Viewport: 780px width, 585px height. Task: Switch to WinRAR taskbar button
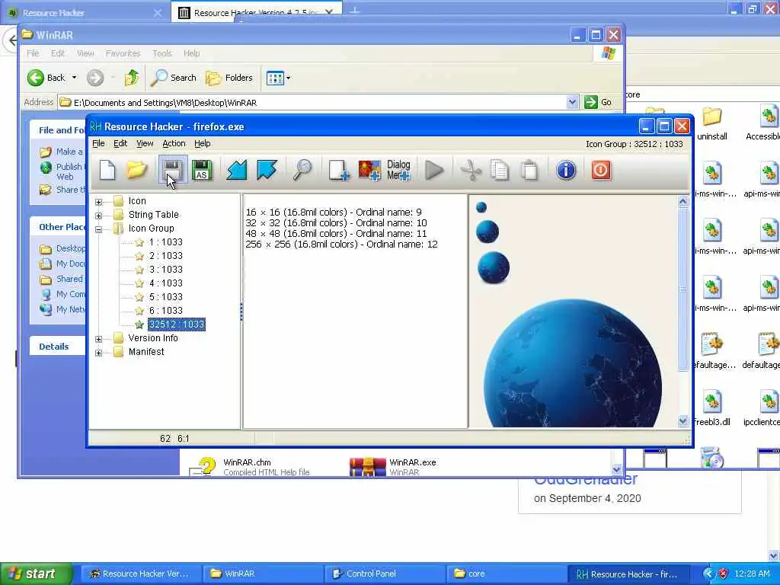[264, 574]
